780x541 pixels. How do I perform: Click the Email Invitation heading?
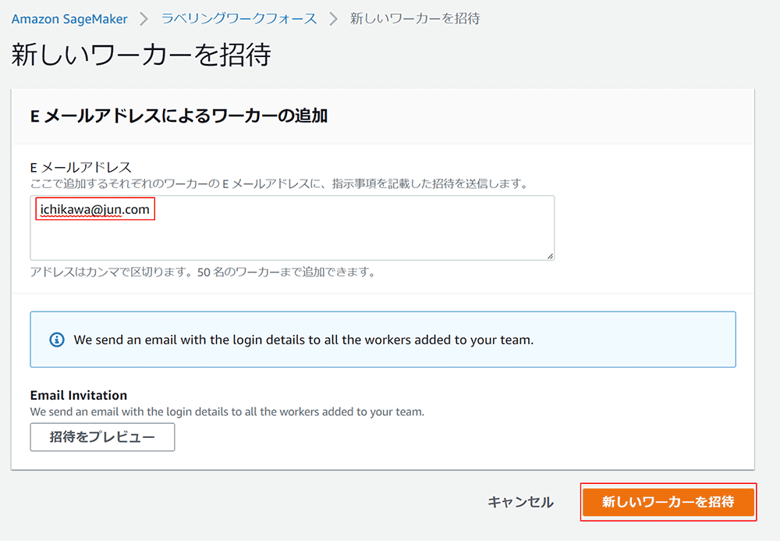click(x=78, y=395)
